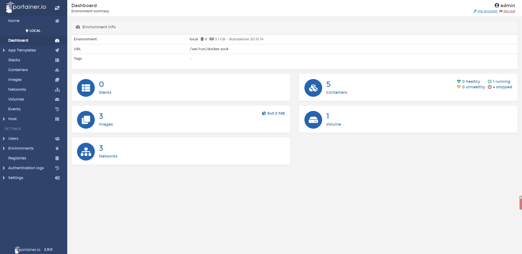Click the Volumes drive icon in sidebar

[x=57, y=99]
